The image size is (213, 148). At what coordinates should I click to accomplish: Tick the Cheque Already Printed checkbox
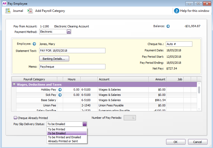click(15, 118)
